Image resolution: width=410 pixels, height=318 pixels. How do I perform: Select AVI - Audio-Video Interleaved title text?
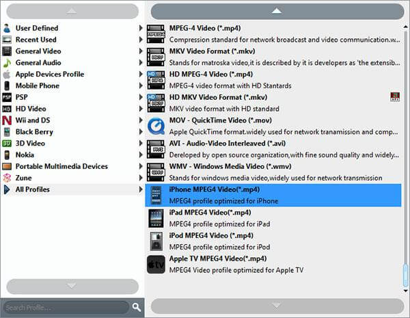[228, 144]
